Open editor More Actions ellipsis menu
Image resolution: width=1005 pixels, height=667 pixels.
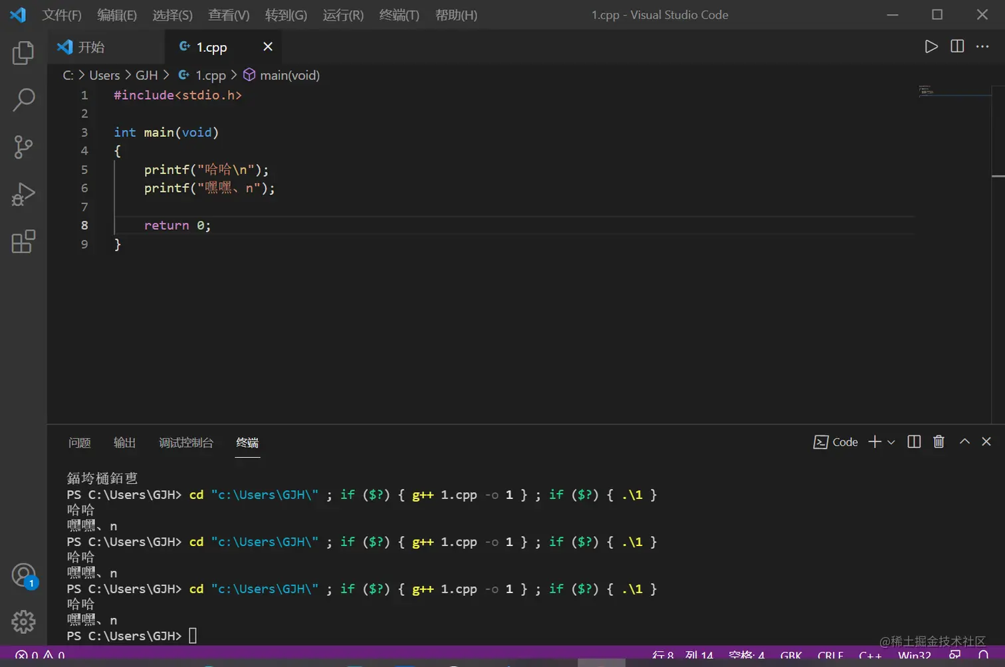982,47
